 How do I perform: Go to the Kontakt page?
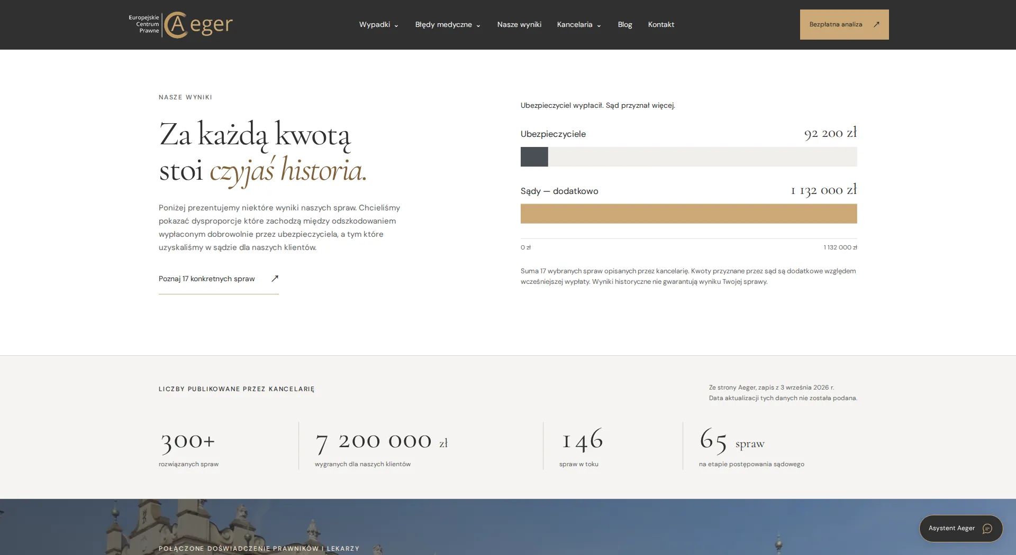tap(661, 24)
